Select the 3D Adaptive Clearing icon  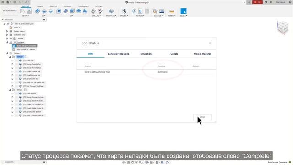pyautogui.click(x=59, y=11)
